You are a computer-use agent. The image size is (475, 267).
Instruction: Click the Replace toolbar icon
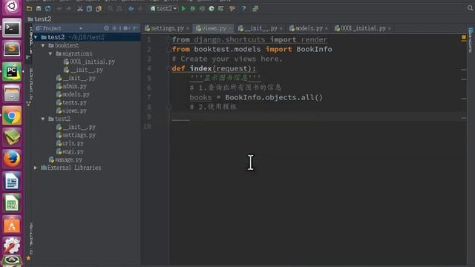point(119,9)
